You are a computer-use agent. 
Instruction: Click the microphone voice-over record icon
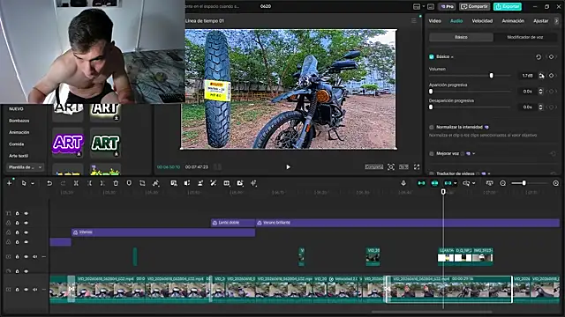(x=403, y=183)
